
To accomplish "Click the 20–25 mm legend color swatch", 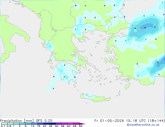I will 46,124.
